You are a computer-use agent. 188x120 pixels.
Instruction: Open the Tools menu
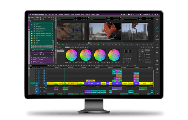pos(72,14)
